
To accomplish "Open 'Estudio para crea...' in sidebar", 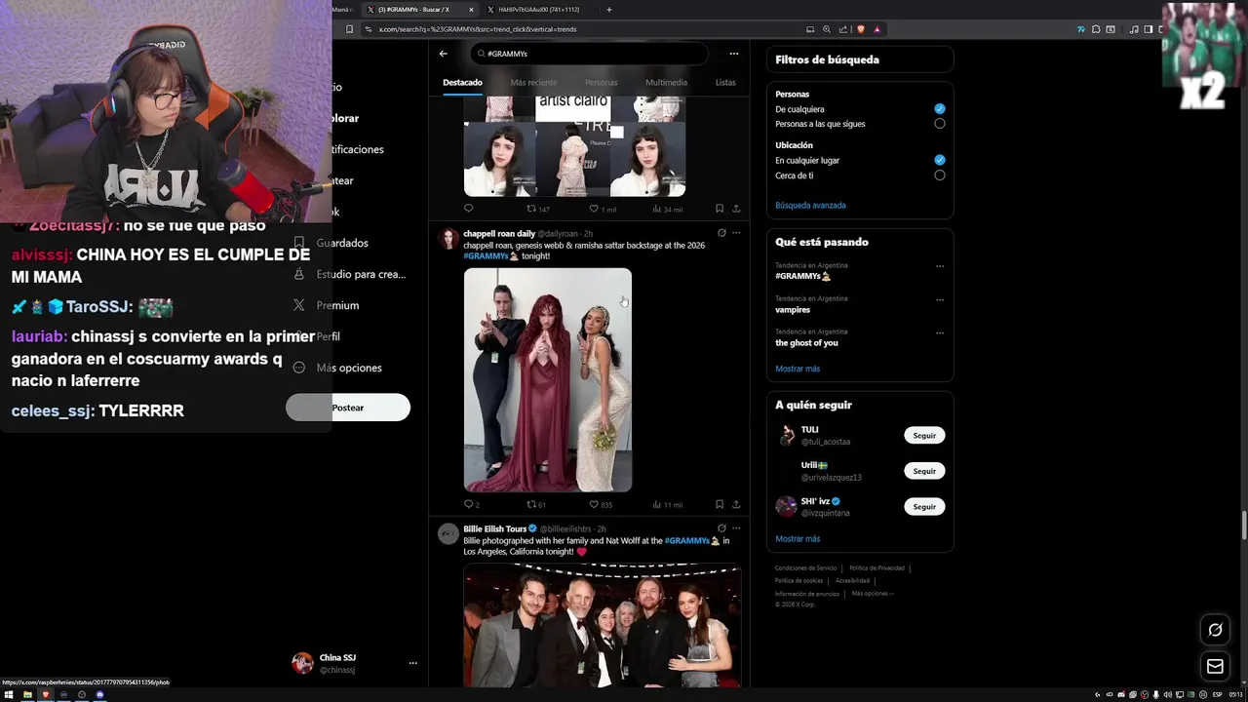I will point(349,274).
